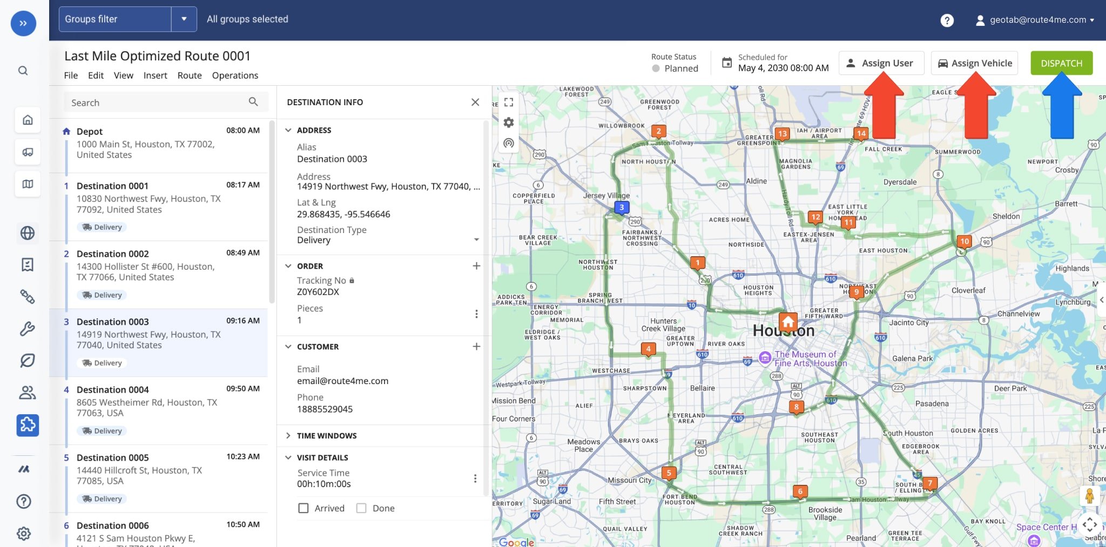Open map settings gear icon
This screenshot has width=1106, height=547.
[509, 122]
